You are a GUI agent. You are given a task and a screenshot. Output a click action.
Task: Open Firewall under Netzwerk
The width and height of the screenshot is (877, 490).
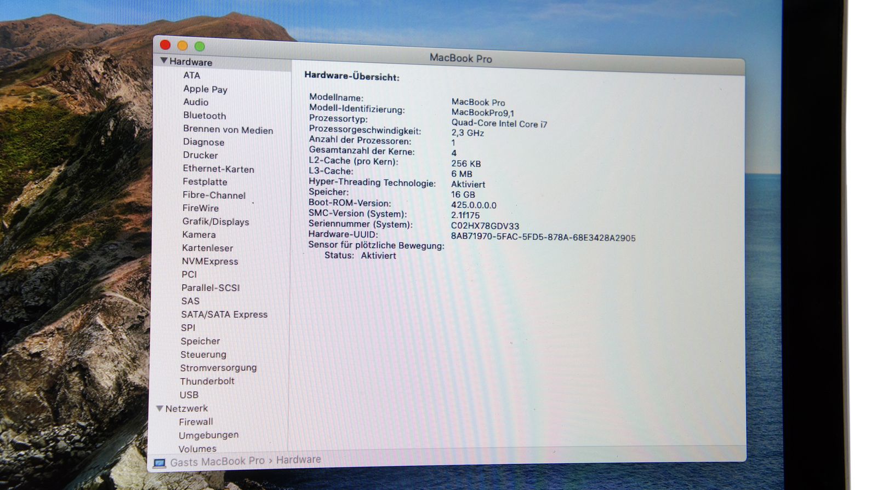[x=196, y=422]
